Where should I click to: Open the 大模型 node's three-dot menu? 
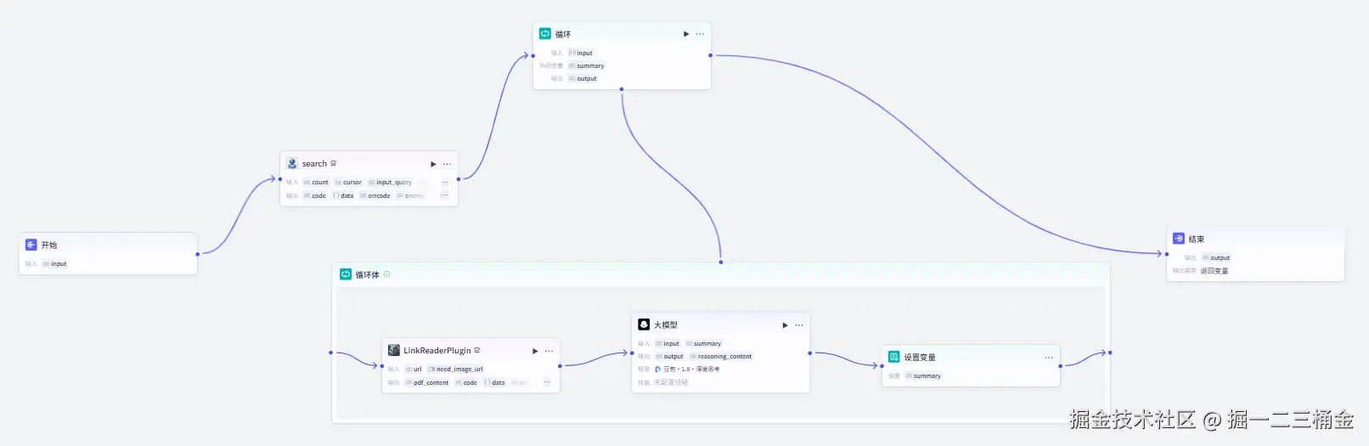point(799,325)
